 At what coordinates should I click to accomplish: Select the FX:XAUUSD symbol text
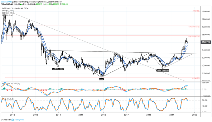[x=6, y=4]
